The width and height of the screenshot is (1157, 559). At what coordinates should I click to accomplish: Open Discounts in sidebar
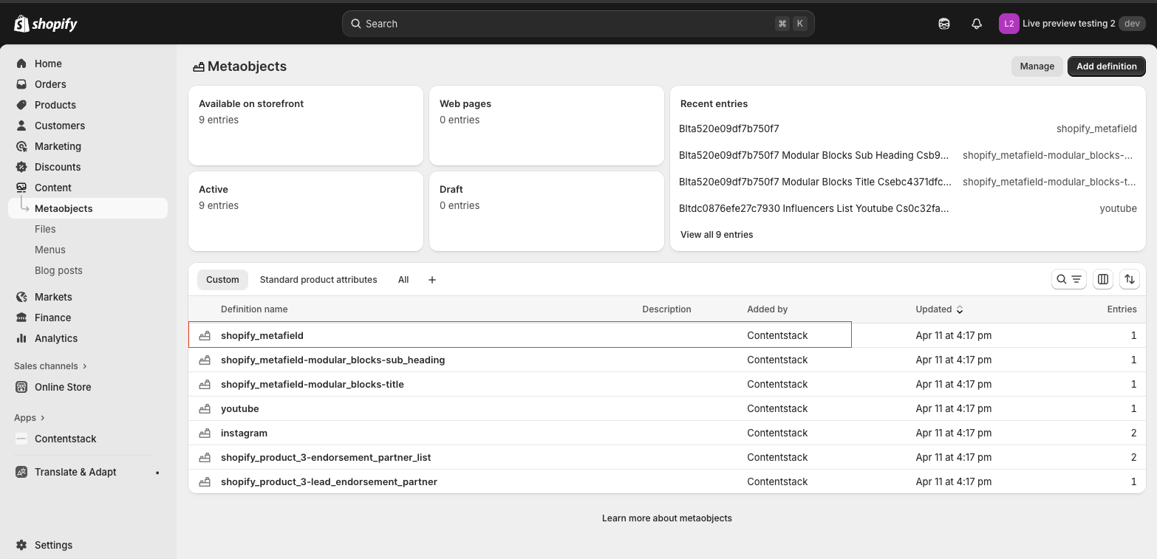(x=57, y=167)
